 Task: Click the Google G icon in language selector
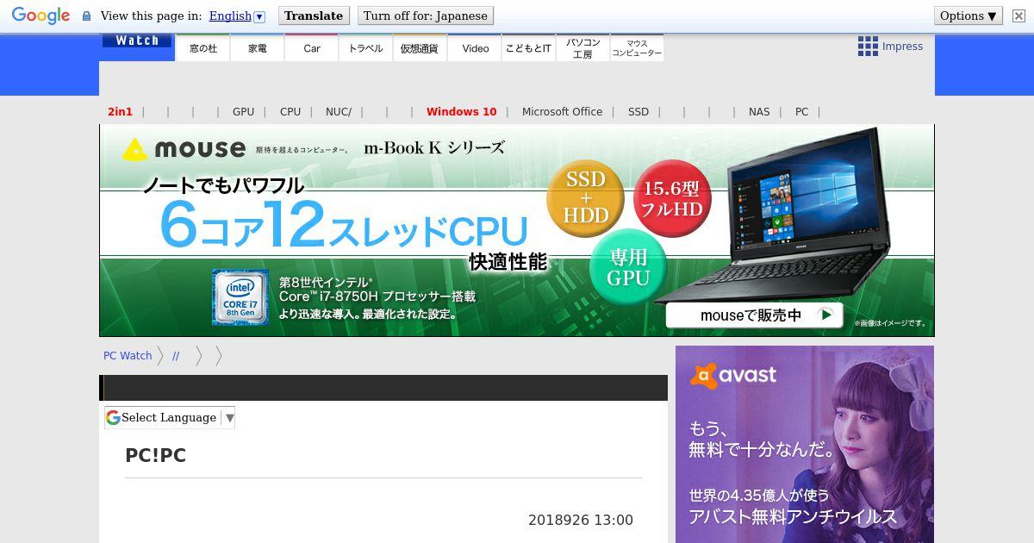pos(113,417)
